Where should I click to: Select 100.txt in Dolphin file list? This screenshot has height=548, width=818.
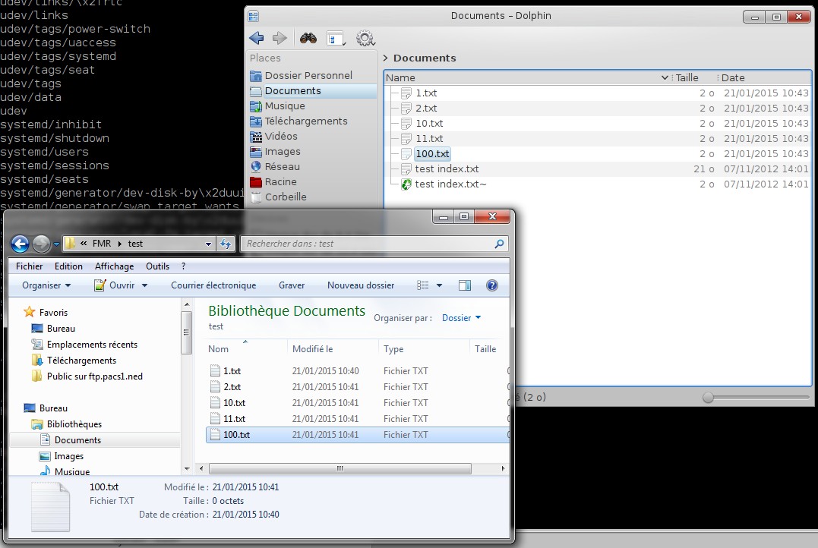pyautogui.click(x=432, y=154)
